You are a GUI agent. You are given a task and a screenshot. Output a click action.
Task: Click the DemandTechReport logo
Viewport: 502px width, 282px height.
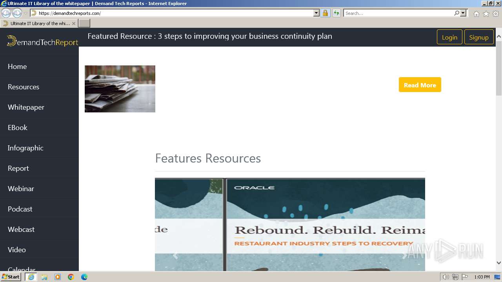(x=42, y=41)
